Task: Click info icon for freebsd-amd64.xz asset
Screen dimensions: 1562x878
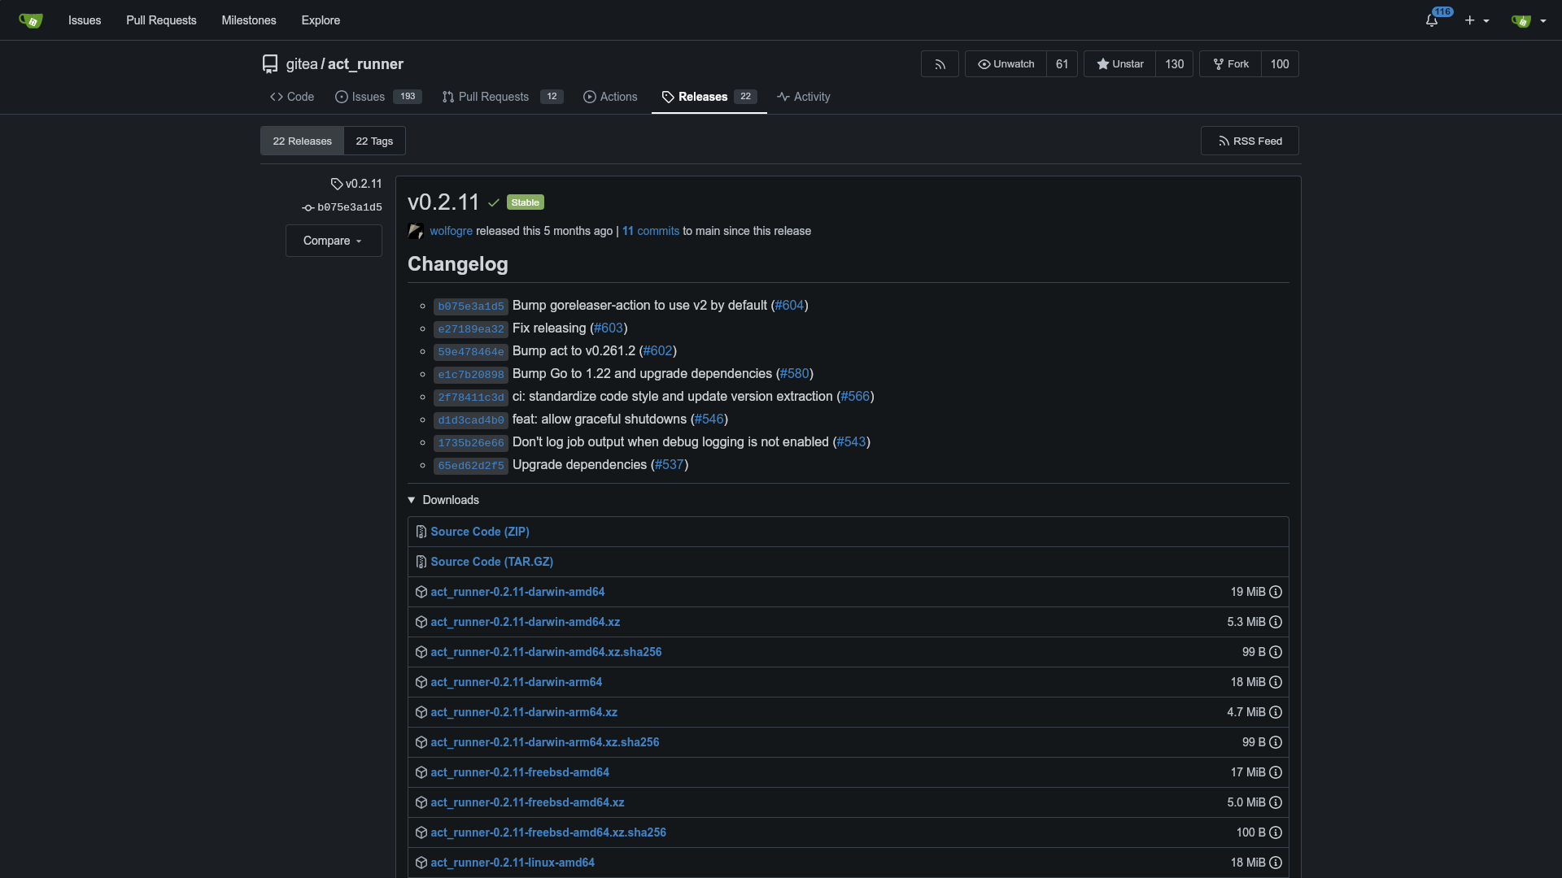Action: click(1276, 802)
